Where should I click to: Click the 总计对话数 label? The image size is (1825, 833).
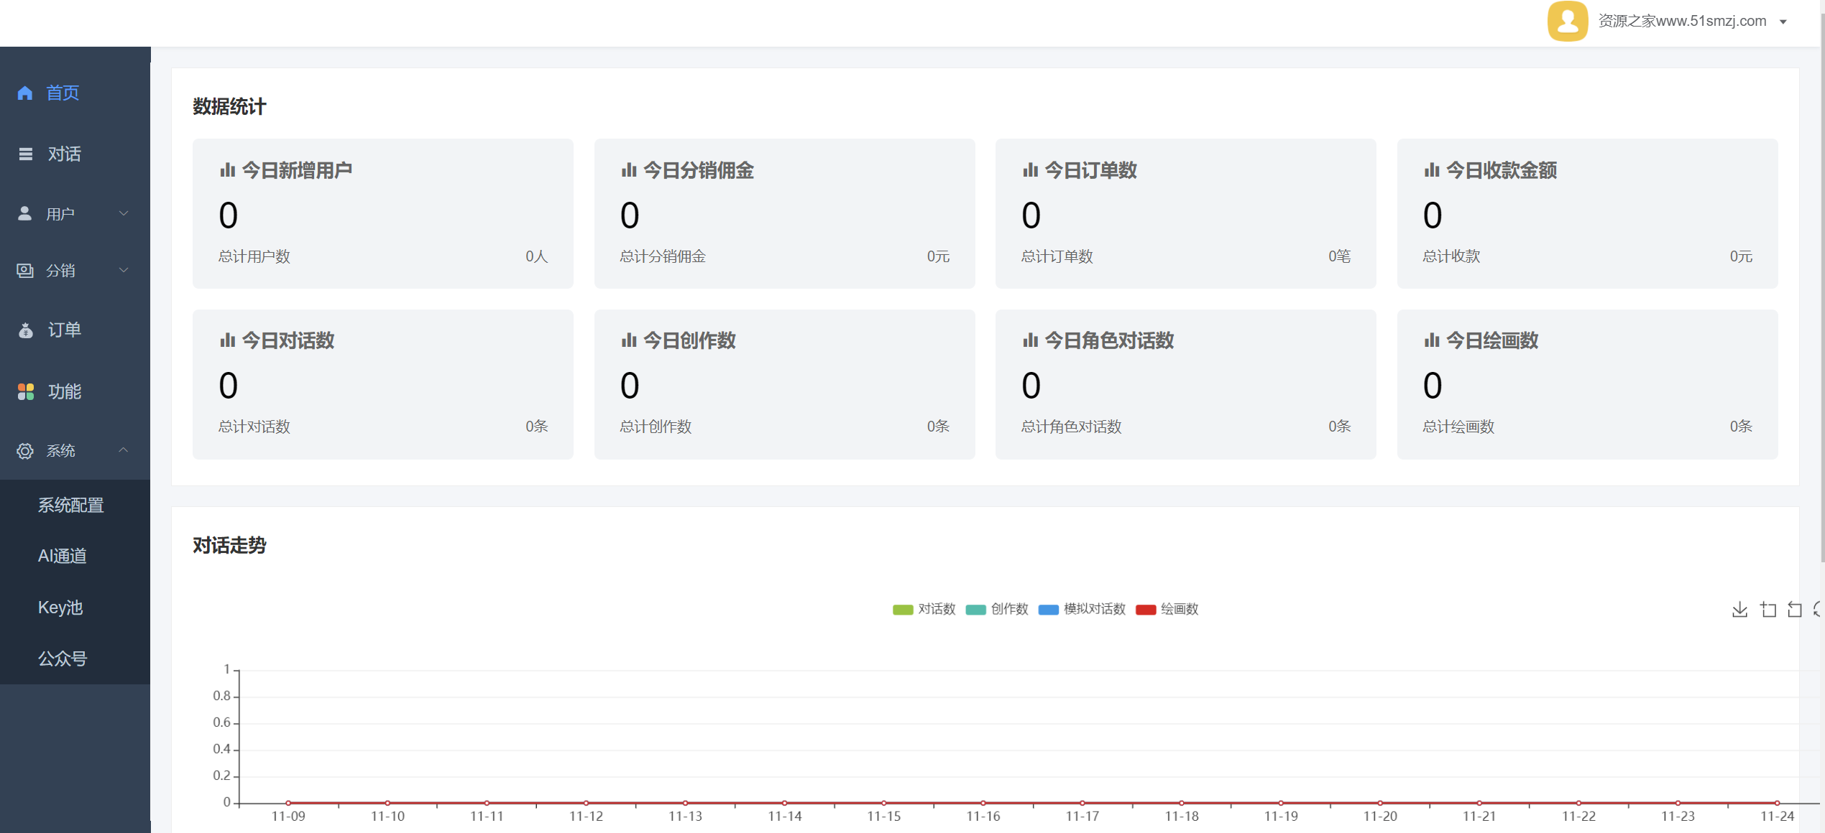click(254, 427)
